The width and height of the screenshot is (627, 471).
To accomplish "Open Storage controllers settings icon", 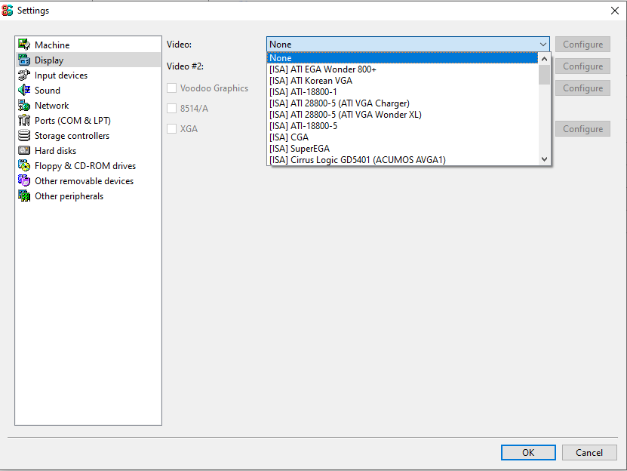I will (x=24, y=135).
